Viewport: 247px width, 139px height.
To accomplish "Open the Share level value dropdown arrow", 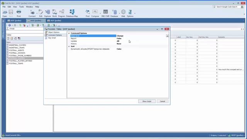I will 167,36.
